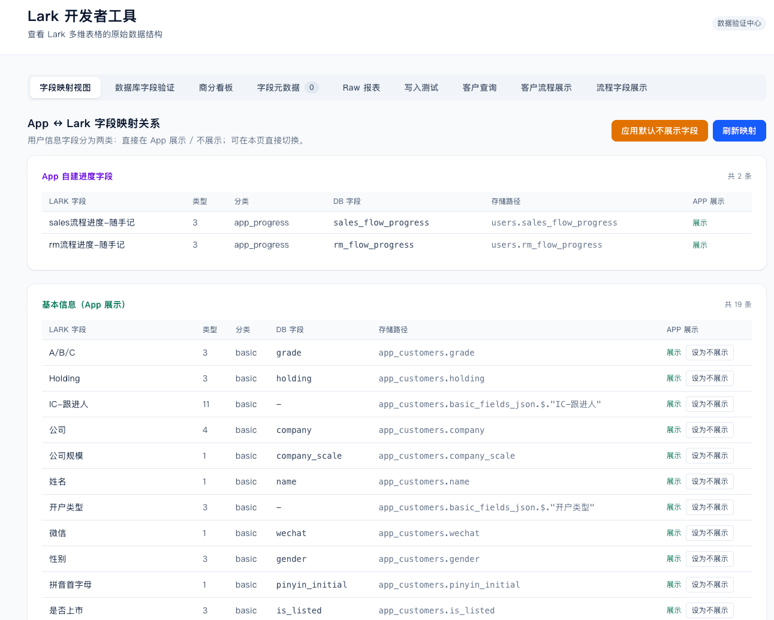774x620 pixels.
Task: Open the 商分看板 tab
Action: pyautogui.click(x=216, y=88)
